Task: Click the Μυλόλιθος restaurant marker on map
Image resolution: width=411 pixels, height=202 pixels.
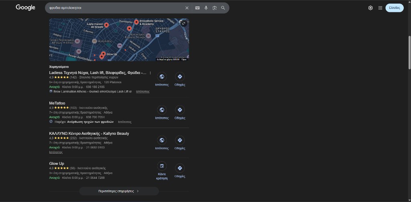Action: coord(94,41)
